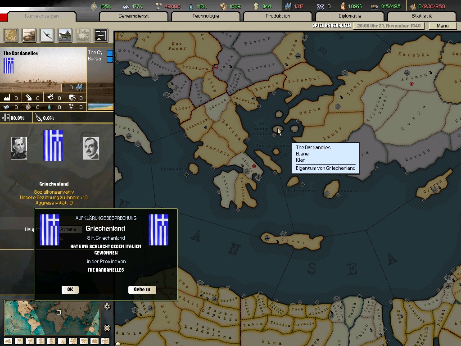This screenshot has width=461, height=346.
Task: Enable the dollar-sign economy map mode
Action: [41, 341]
